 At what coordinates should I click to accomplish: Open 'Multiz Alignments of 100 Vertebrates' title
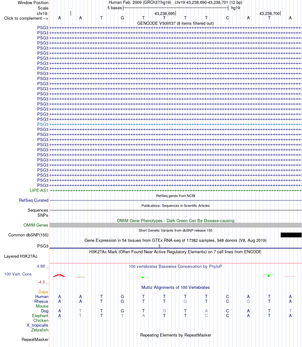pos(175,288)
